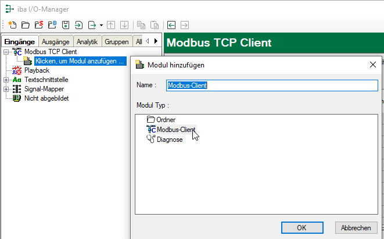Collapse the Modbus TCP Client tree node
This screenshot has height=239, width=384.
[x=6, y=52]
